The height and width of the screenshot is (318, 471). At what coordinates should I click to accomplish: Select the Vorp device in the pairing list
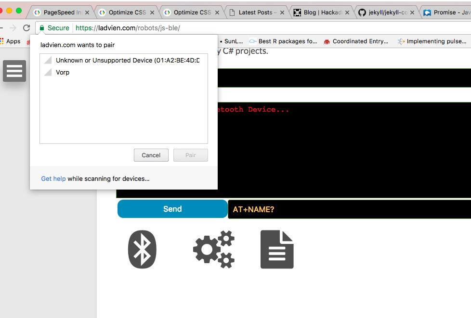pyautogui.click(x=63, y=72)
